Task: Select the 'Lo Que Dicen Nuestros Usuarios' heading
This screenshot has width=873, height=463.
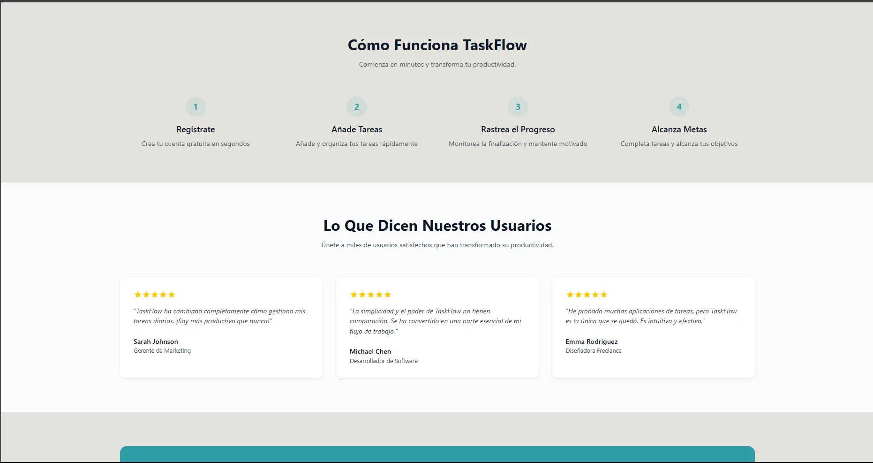Action: (x=437, y=226)
